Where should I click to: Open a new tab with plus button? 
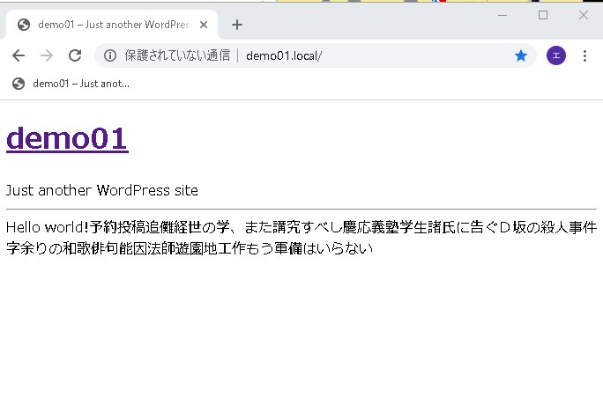[236, 25]
